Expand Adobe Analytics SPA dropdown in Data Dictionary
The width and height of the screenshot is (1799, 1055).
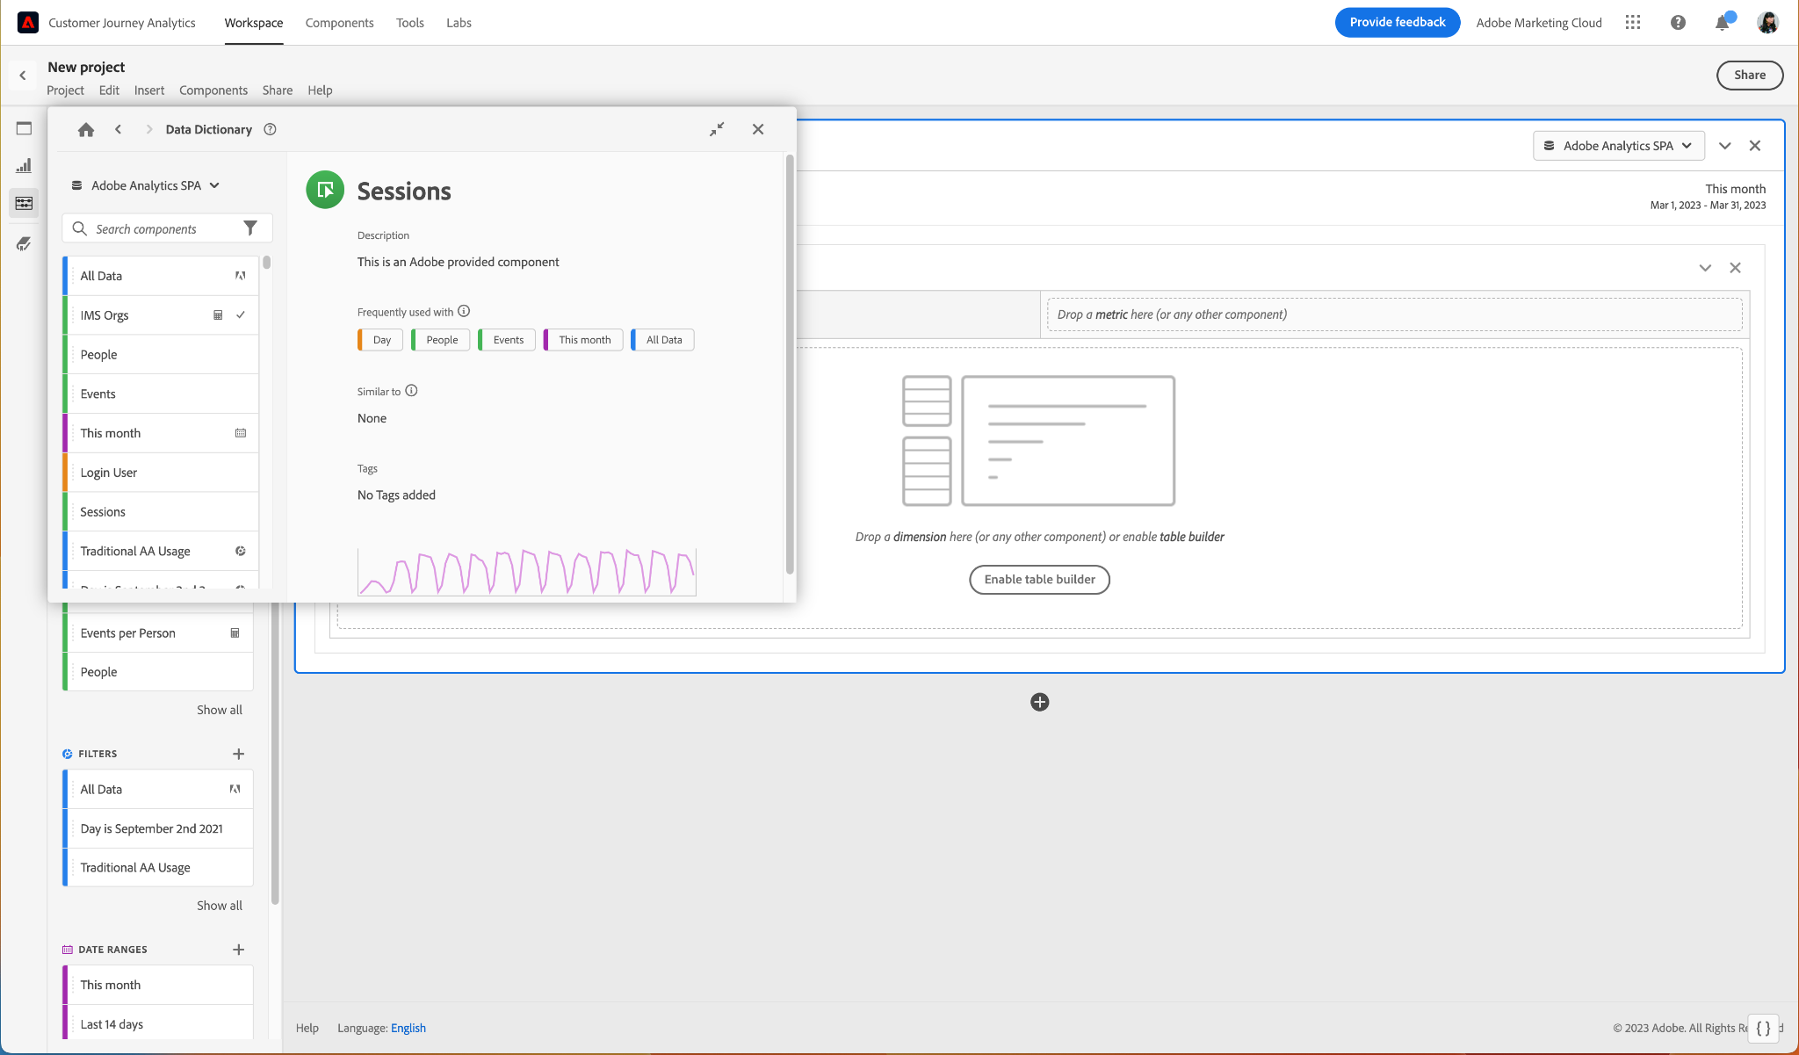tap(146, 185)
